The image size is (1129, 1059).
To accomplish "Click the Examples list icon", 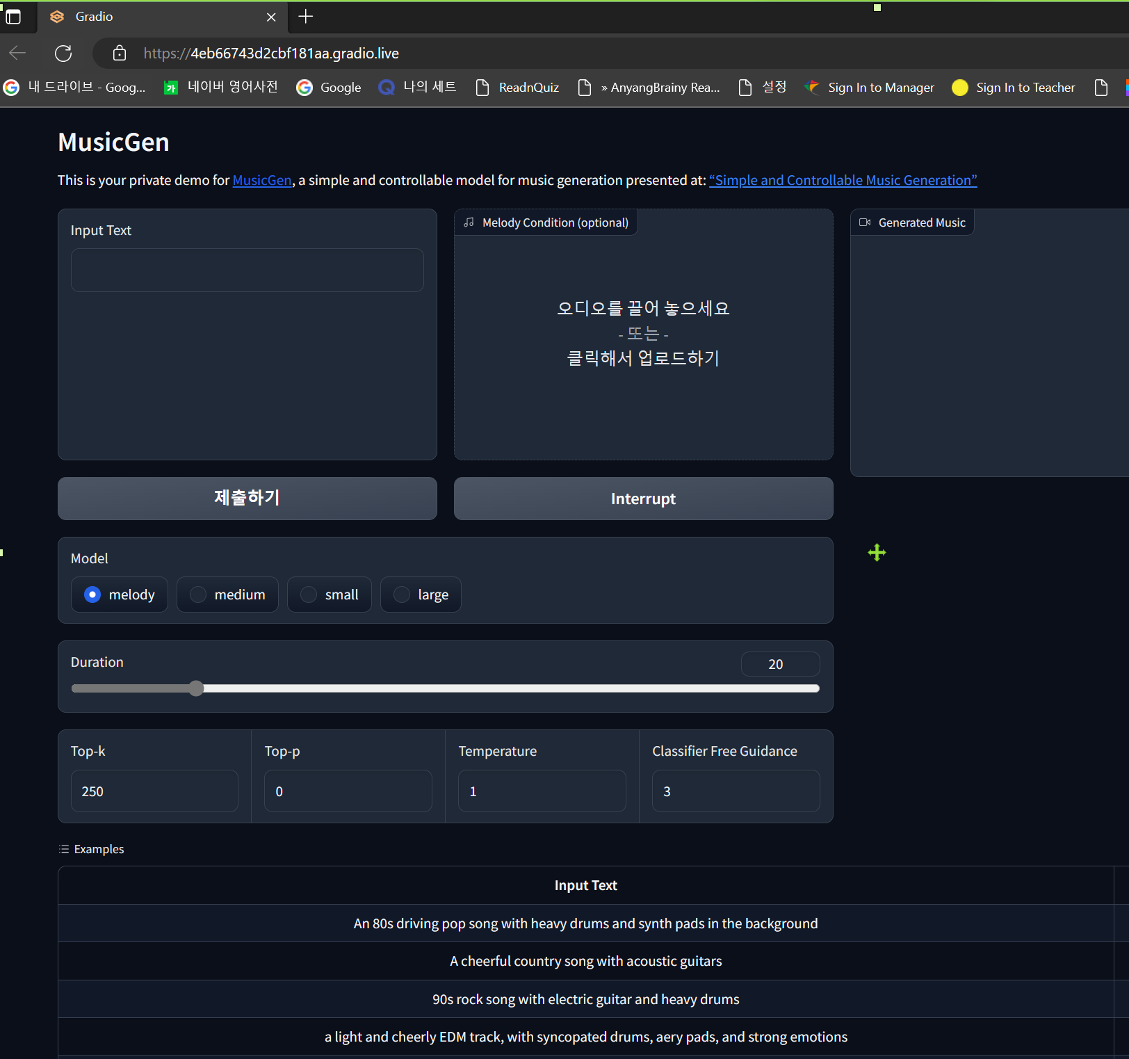I will 64,849.
